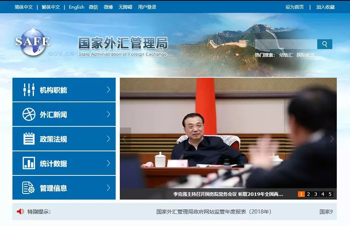
Task: Switch language to English
Action: (x=76, y=7)
